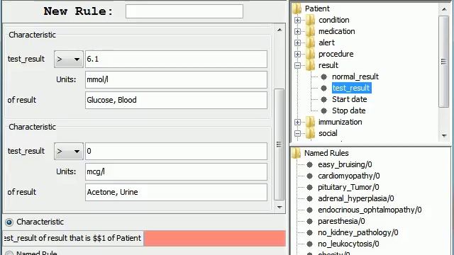Click the 'est_result of result that is $$1' text
The image size is (454, 255).
pyautogui.click(x=55, y=238)
